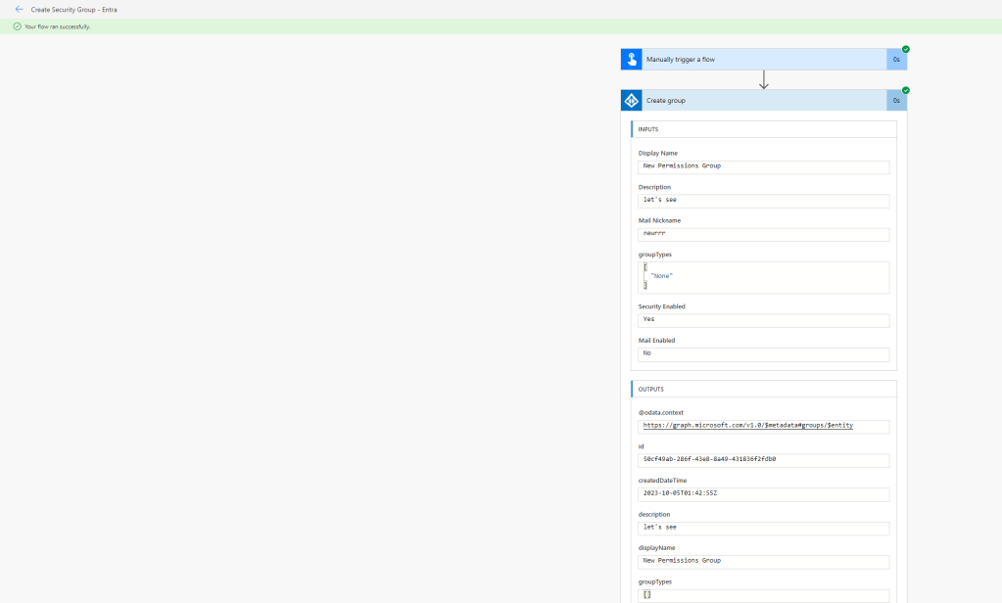Click the success checkmark icon in the green banner
The width and height of the screenshot is (1002, 603).
[x=17, y=26]
